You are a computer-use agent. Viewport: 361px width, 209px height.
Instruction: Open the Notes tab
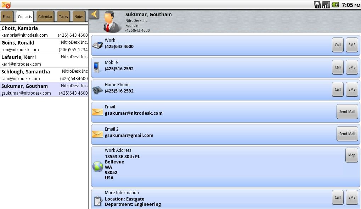pyautogui.click(x=79, y=17)
